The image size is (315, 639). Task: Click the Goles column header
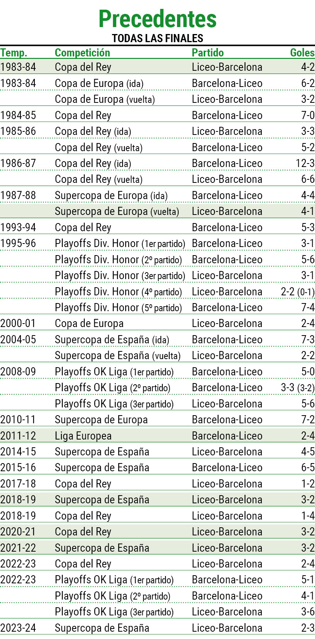(303, 53)
